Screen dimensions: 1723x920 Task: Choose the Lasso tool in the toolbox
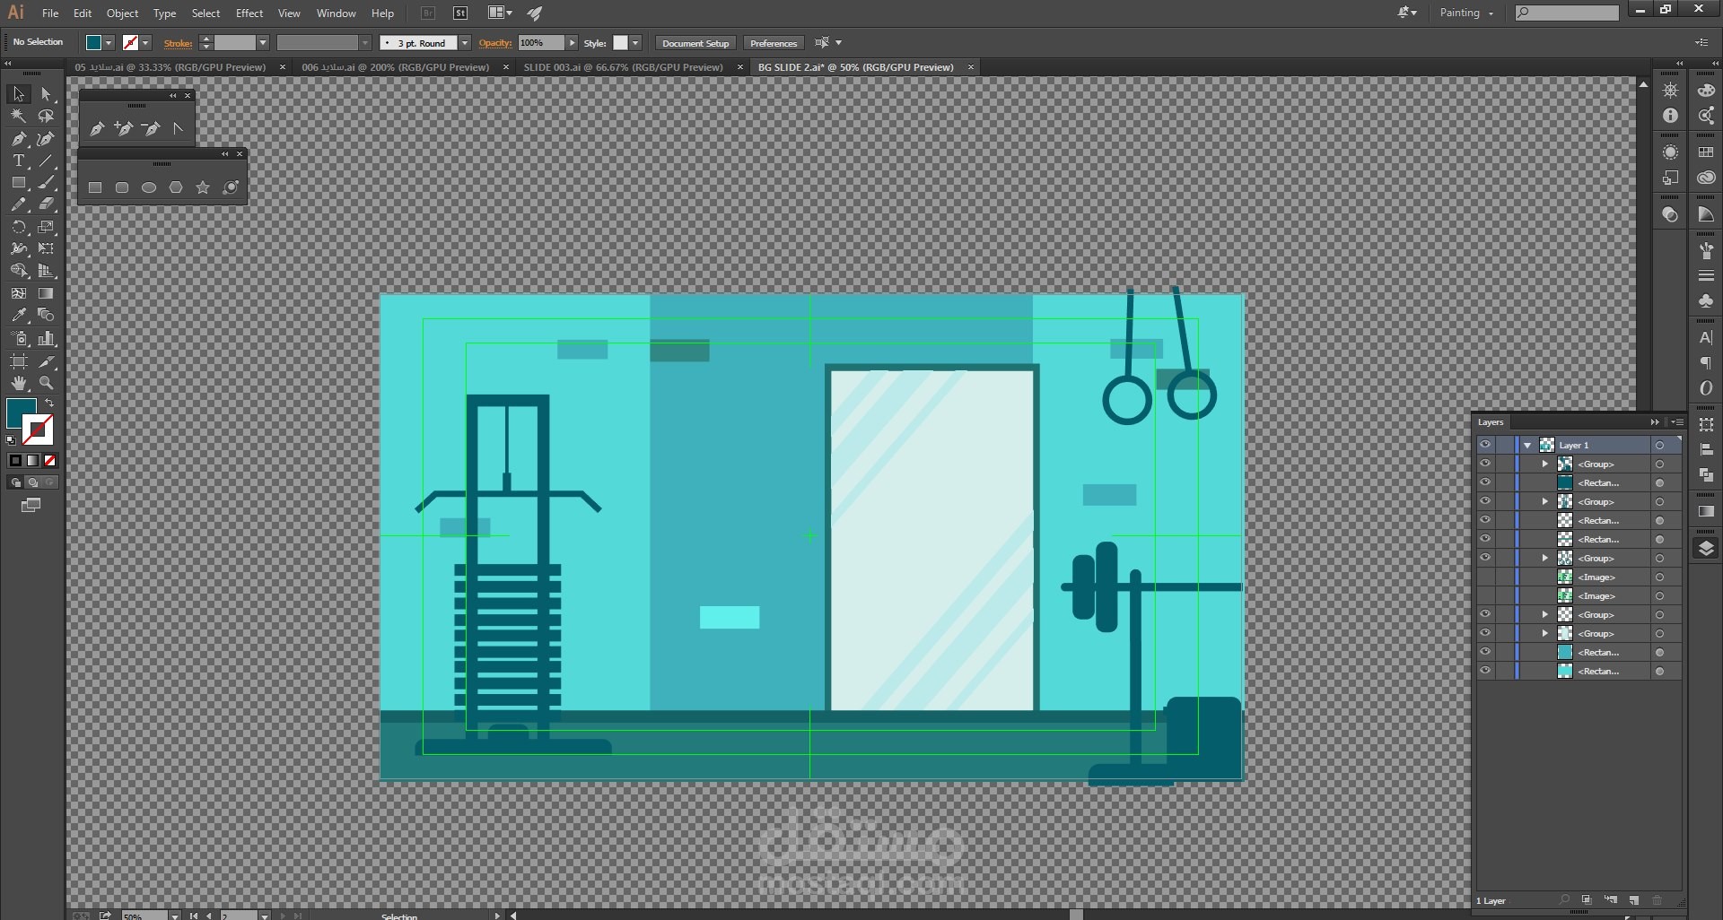click(x=46, y=116)
